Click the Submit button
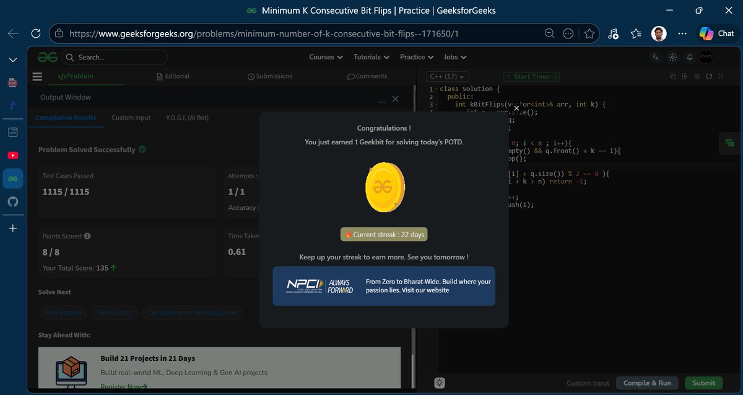 [703, 383]
